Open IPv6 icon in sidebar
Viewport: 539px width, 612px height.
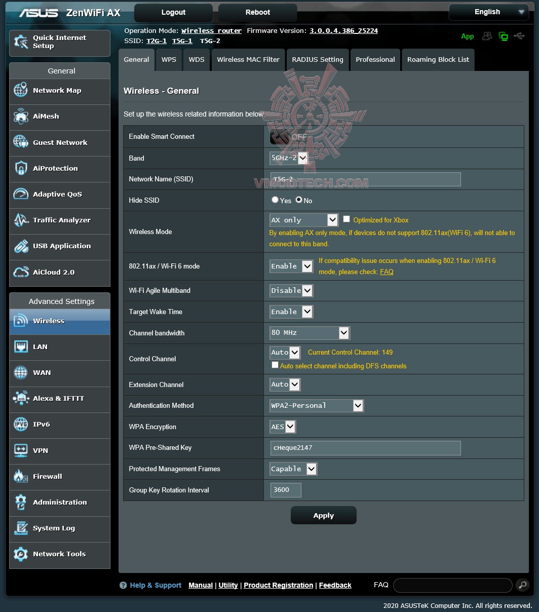point(21,425)
